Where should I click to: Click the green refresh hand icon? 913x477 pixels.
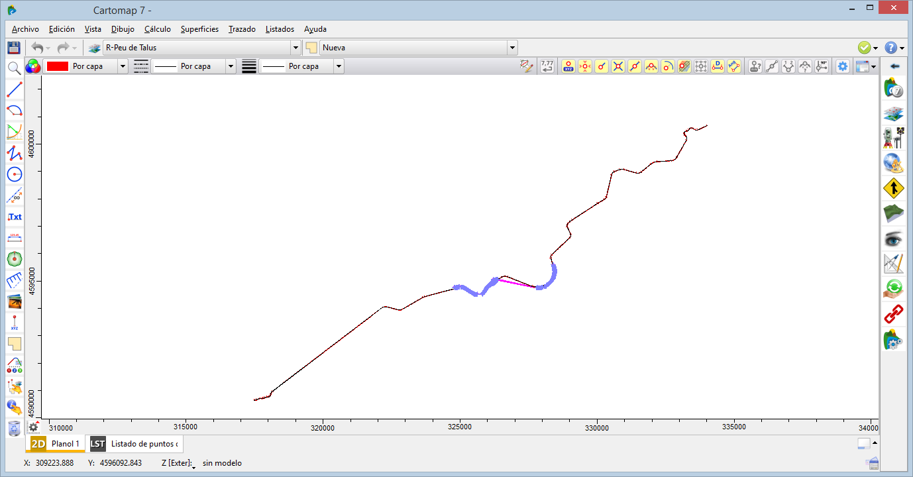894,289
